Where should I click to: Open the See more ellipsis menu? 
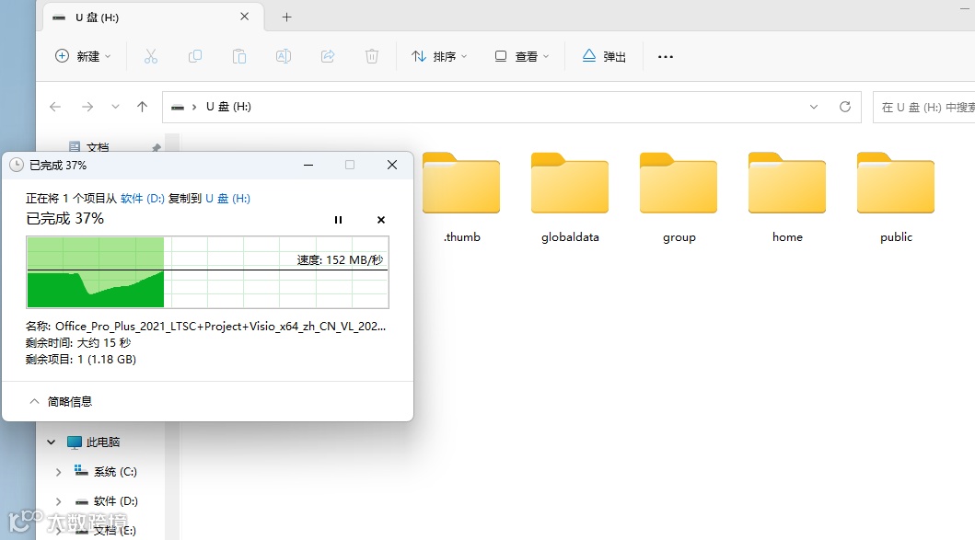666,56
